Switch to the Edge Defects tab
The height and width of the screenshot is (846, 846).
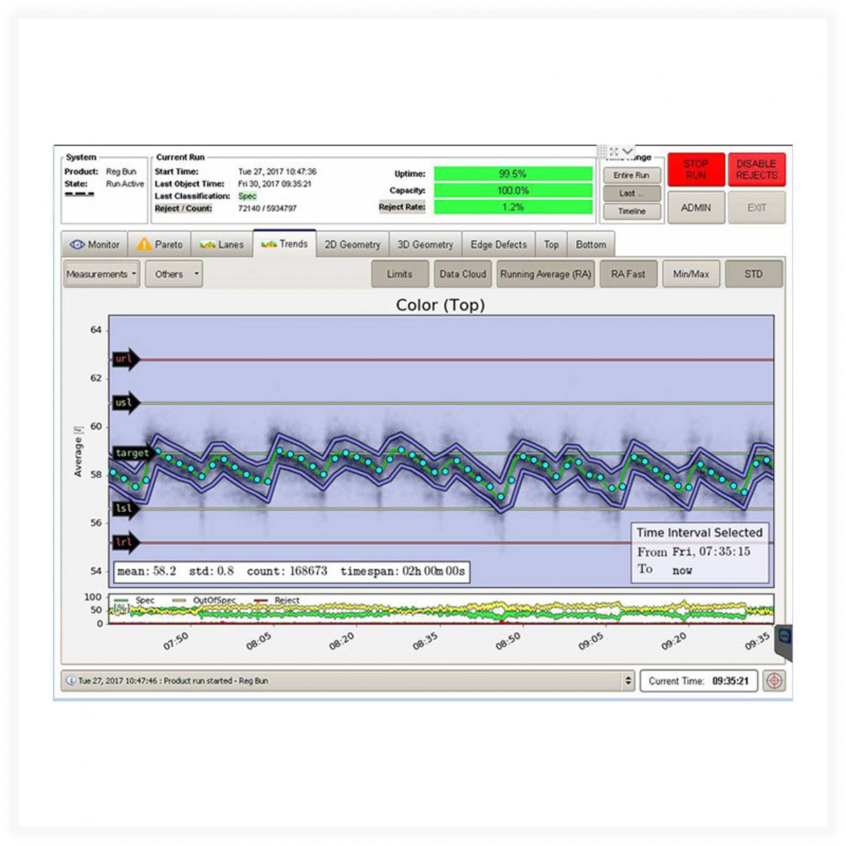coord(498,244)
